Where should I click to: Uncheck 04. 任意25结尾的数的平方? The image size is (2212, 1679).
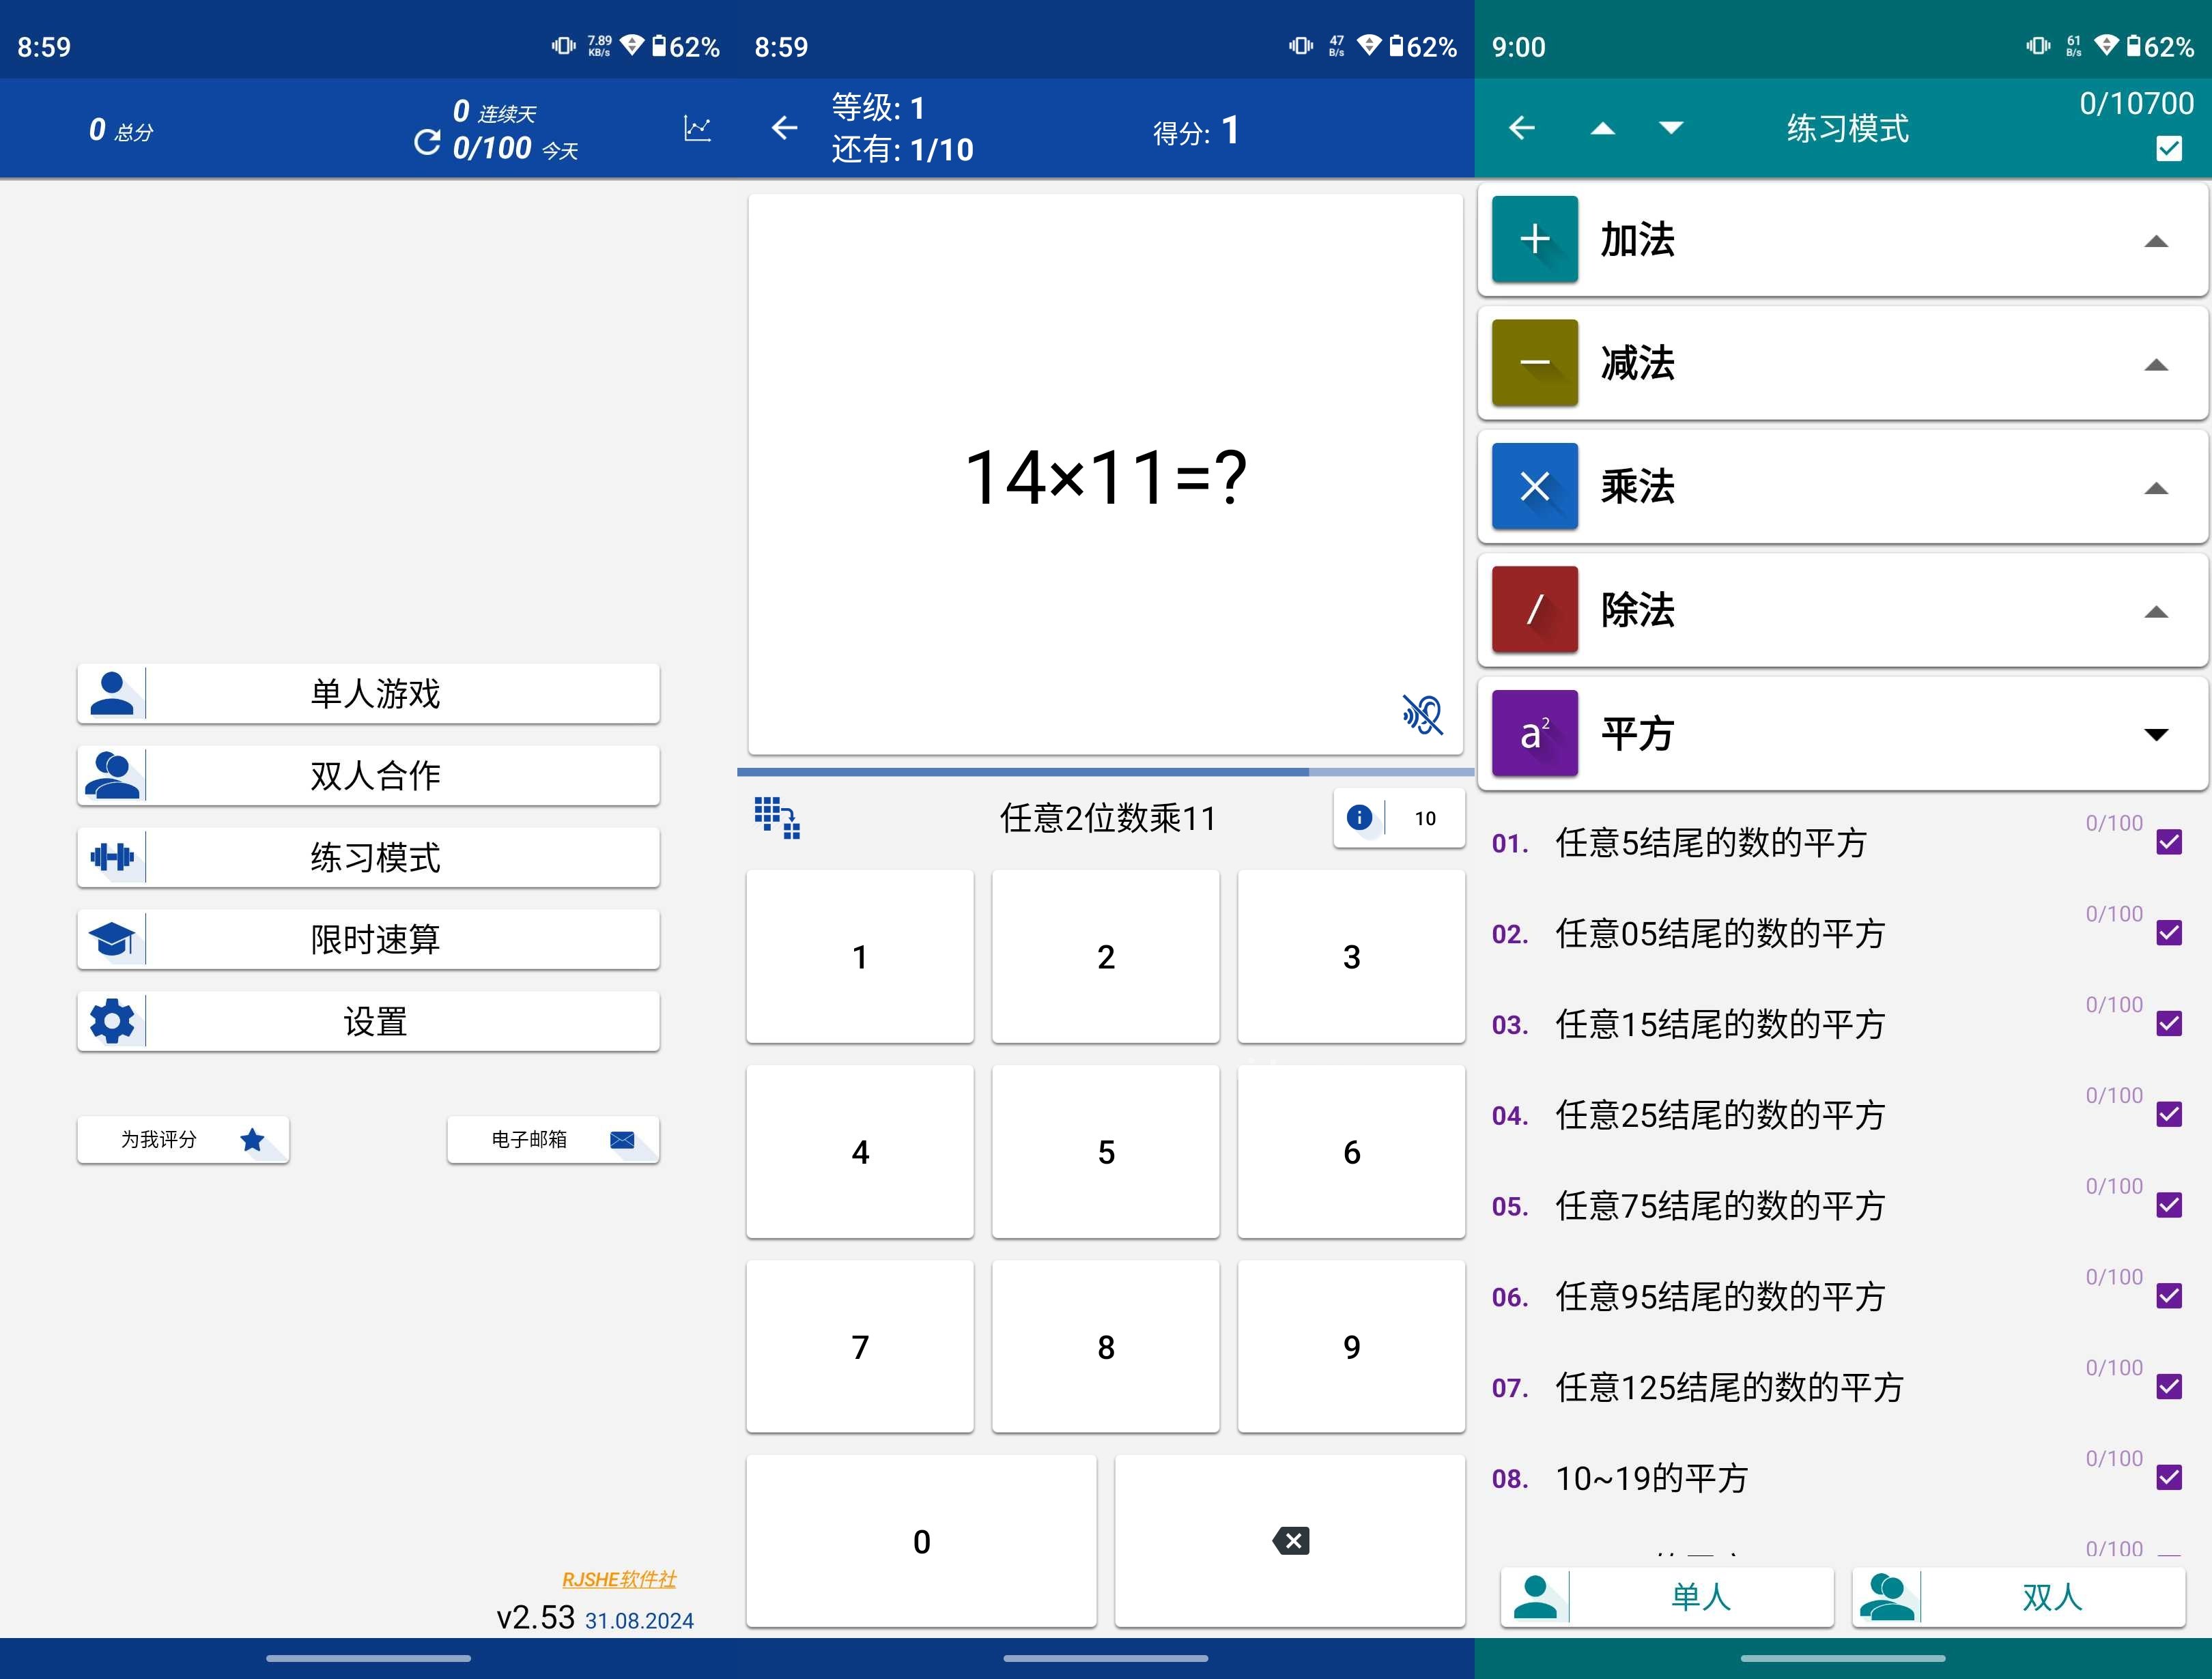pyautogui.click(x=2169, y=1114)
